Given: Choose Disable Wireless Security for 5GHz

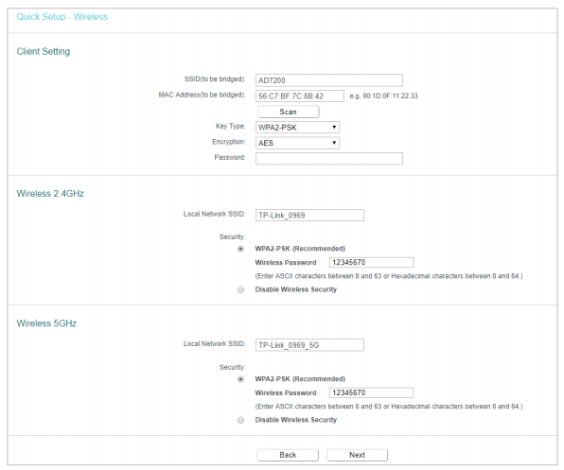Looking at the screenshot, I should point(240,420).
